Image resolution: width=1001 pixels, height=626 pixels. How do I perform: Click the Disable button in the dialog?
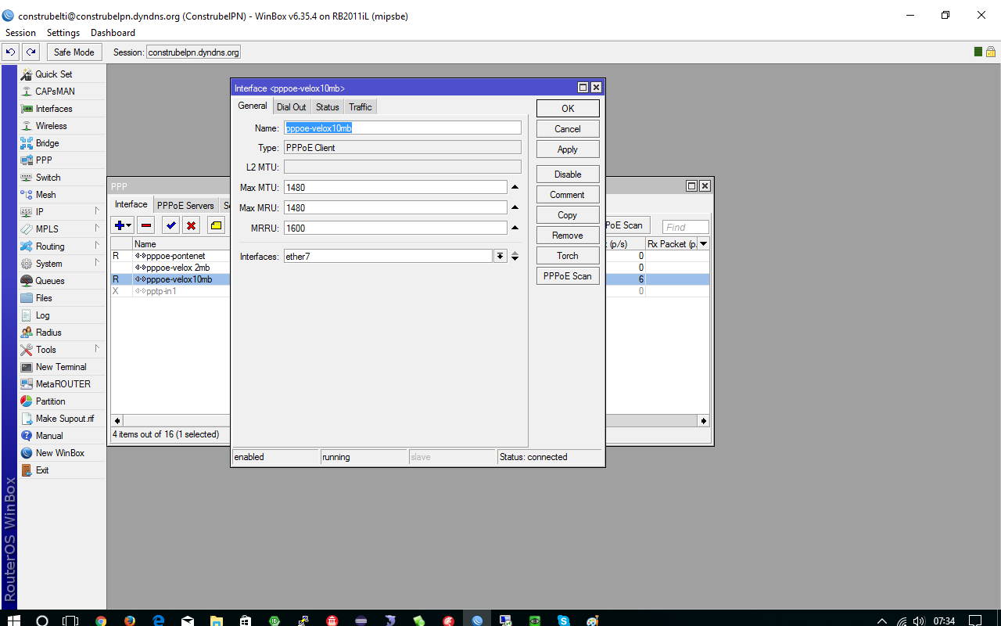coord(568,174)
